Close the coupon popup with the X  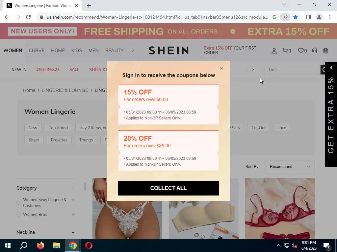coord(221,68)
